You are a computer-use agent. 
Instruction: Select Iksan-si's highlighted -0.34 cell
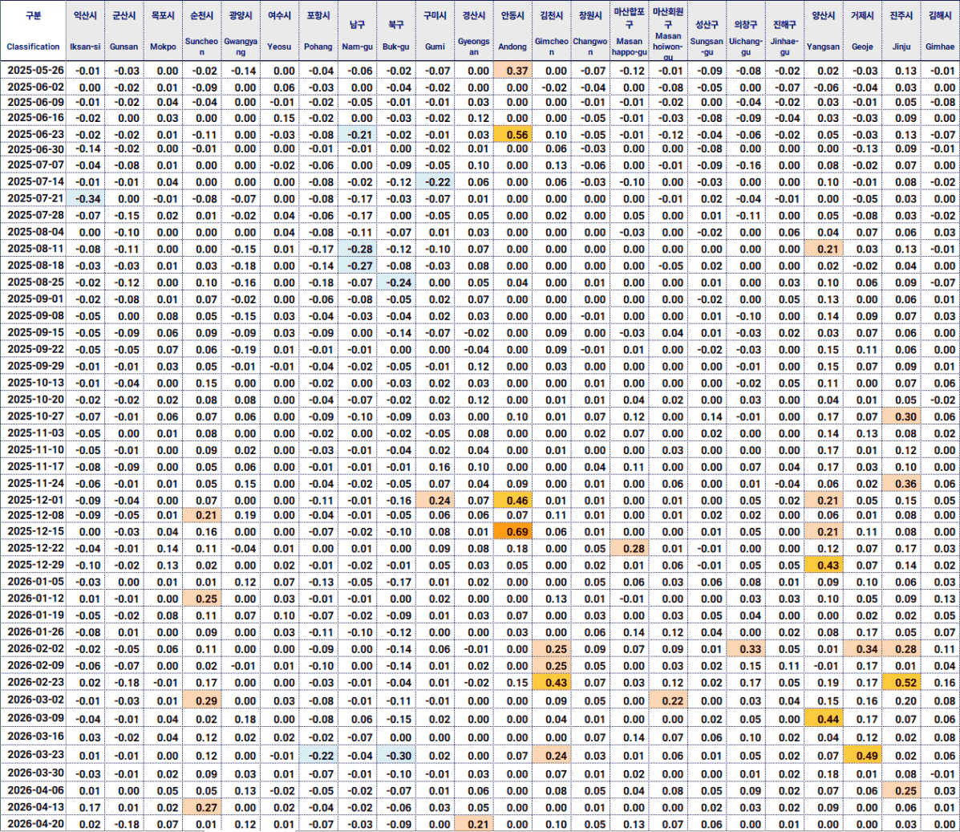click(86, 198)
